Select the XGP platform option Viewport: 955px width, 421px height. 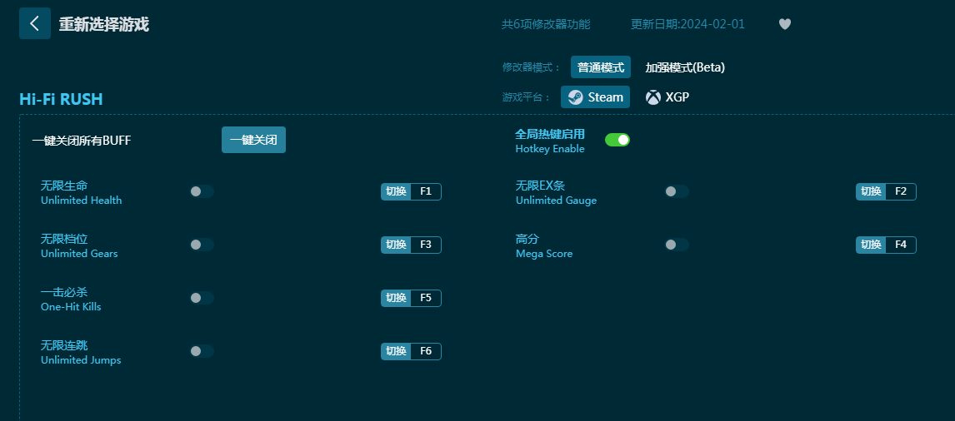tap(667, 97)
